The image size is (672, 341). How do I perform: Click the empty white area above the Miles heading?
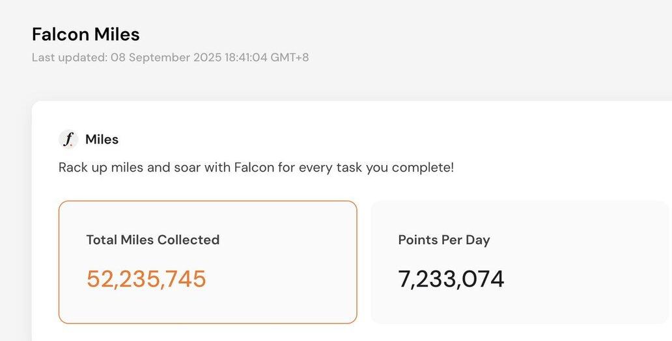[x=343, y=116]
